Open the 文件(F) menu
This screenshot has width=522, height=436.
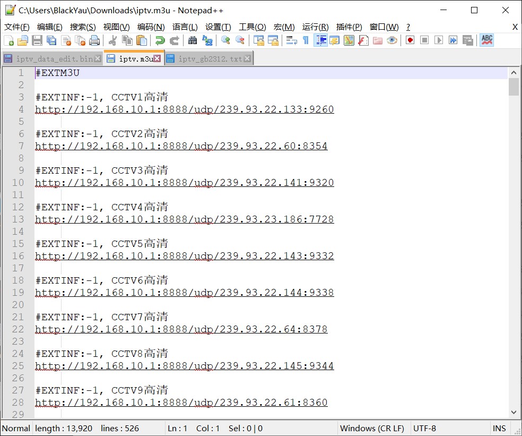click(x=16, y=27)
